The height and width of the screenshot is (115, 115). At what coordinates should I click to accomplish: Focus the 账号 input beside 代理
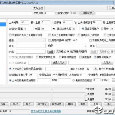click(x=31, y=46)
